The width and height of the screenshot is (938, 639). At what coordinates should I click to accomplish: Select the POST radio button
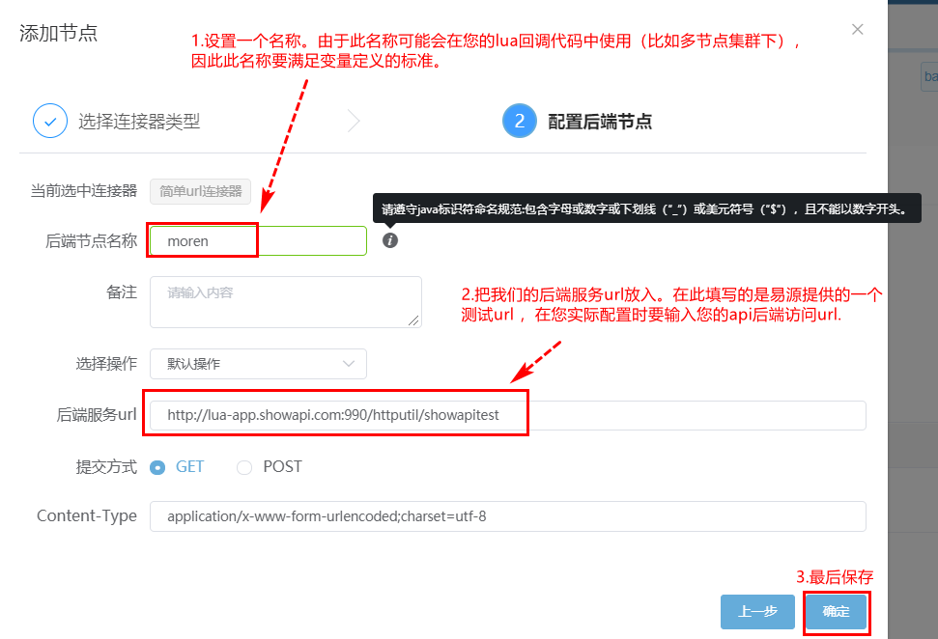tap(244, 467)
